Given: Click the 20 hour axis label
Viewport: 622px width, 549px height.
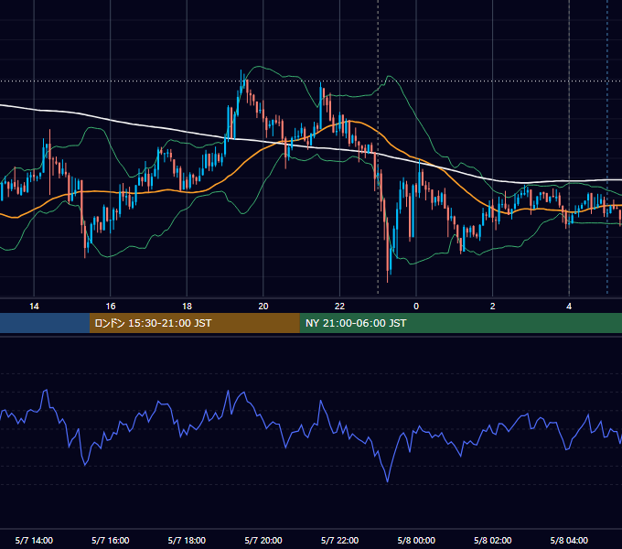Looking at the screenshot, I should tap(263, 307).
